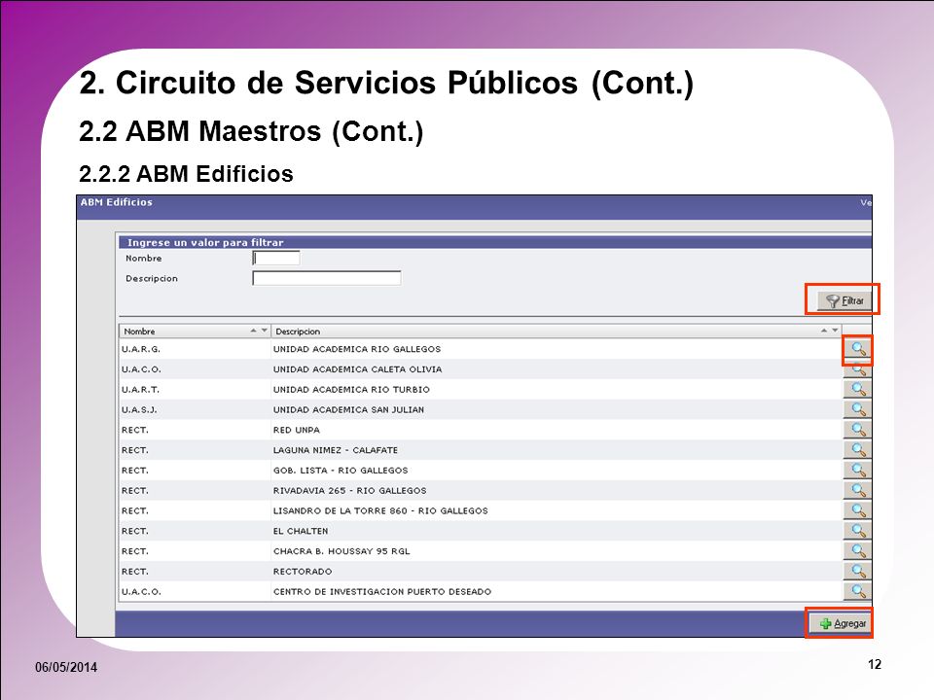Focus the Descripcion filter field
The width and height of the screenshot is (934, 700).
pyautogui.click(x=327, y=278)
